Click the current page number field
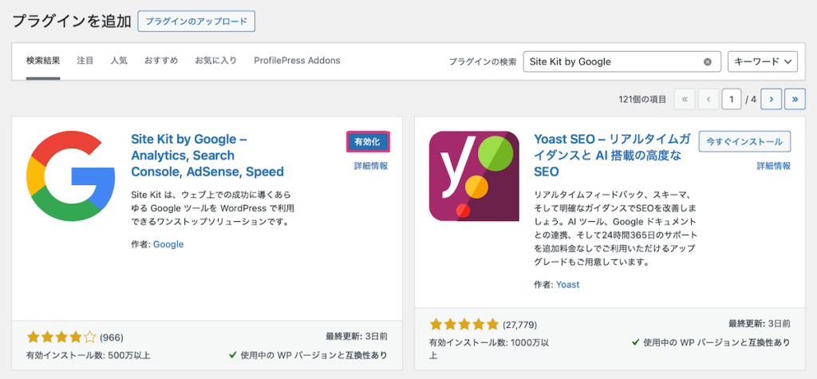This screenshot has height=379, width=817. [x=731, y=99]
